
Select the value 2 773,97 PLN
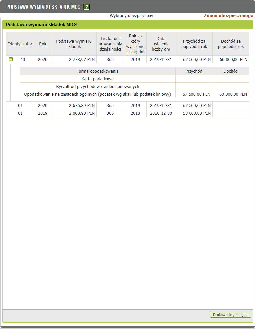coord(82,60)
